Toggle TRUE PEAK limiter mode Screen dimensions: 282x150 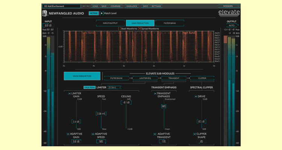tap(89, 87)
